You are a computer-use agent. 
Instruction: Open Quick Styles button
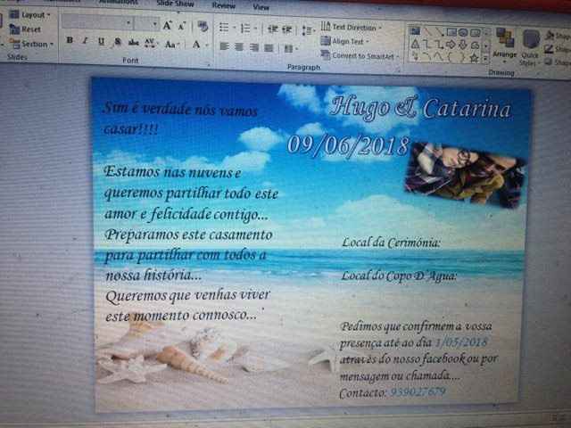tap(530, 47)
